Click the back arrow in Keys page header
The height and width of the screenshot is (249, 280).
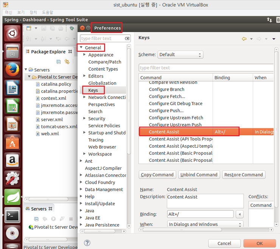(x=244, y=39)
